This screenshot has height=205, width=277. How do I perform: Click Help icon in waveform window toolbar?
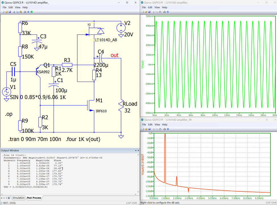168,12
